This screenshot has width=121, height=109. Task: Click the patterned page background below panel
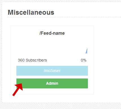60,106
